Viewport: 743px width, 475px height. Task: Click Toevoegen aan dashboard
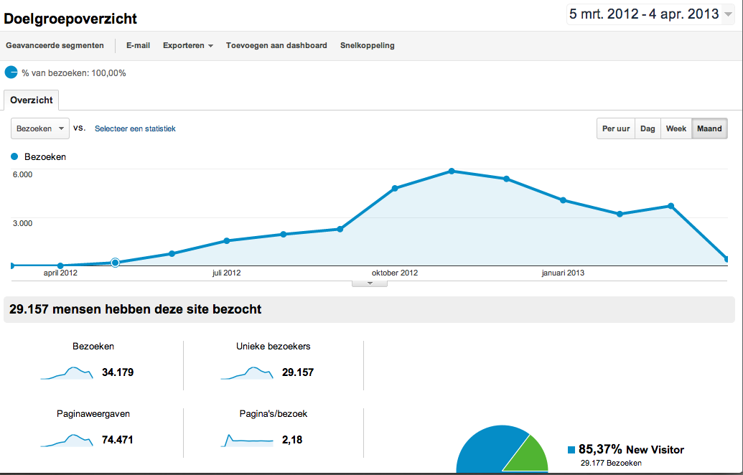[276, 45]
